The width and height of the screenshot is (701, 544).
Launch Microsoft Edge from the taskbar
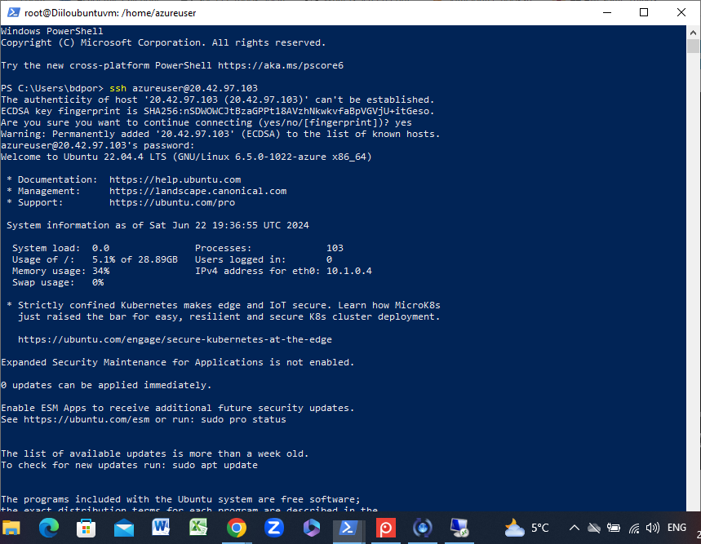pyautogui.click(x=49, y=529)
